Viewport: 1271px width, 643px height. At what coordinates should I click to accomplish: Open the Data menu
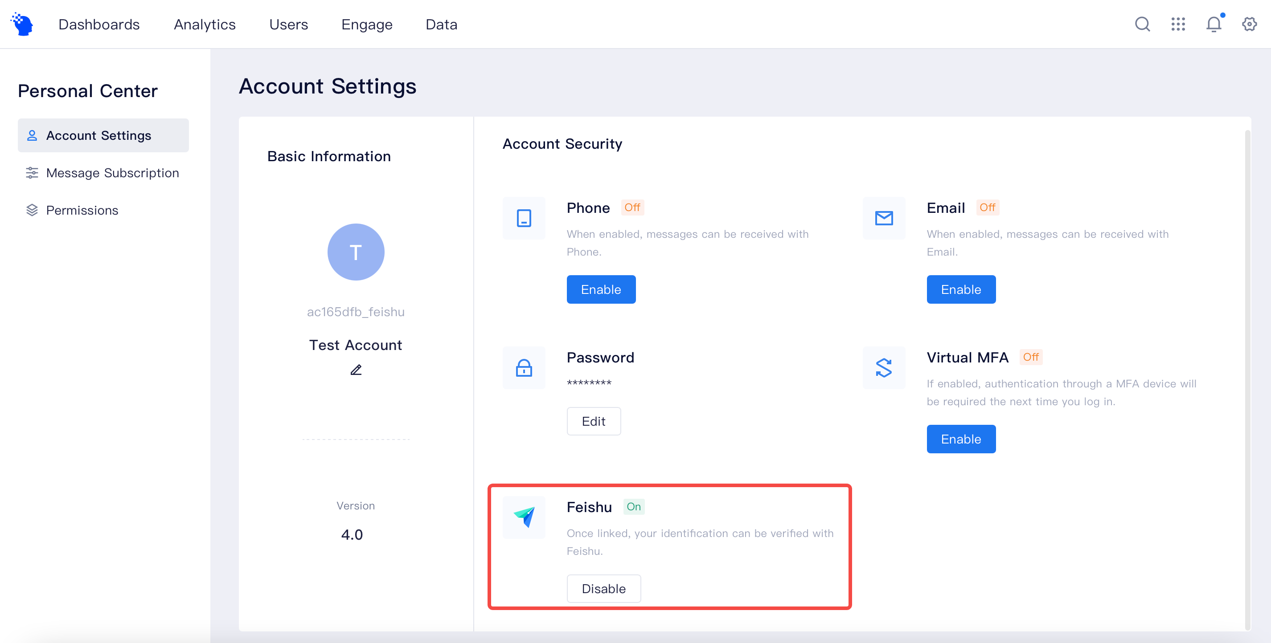(x=442, y=24)
